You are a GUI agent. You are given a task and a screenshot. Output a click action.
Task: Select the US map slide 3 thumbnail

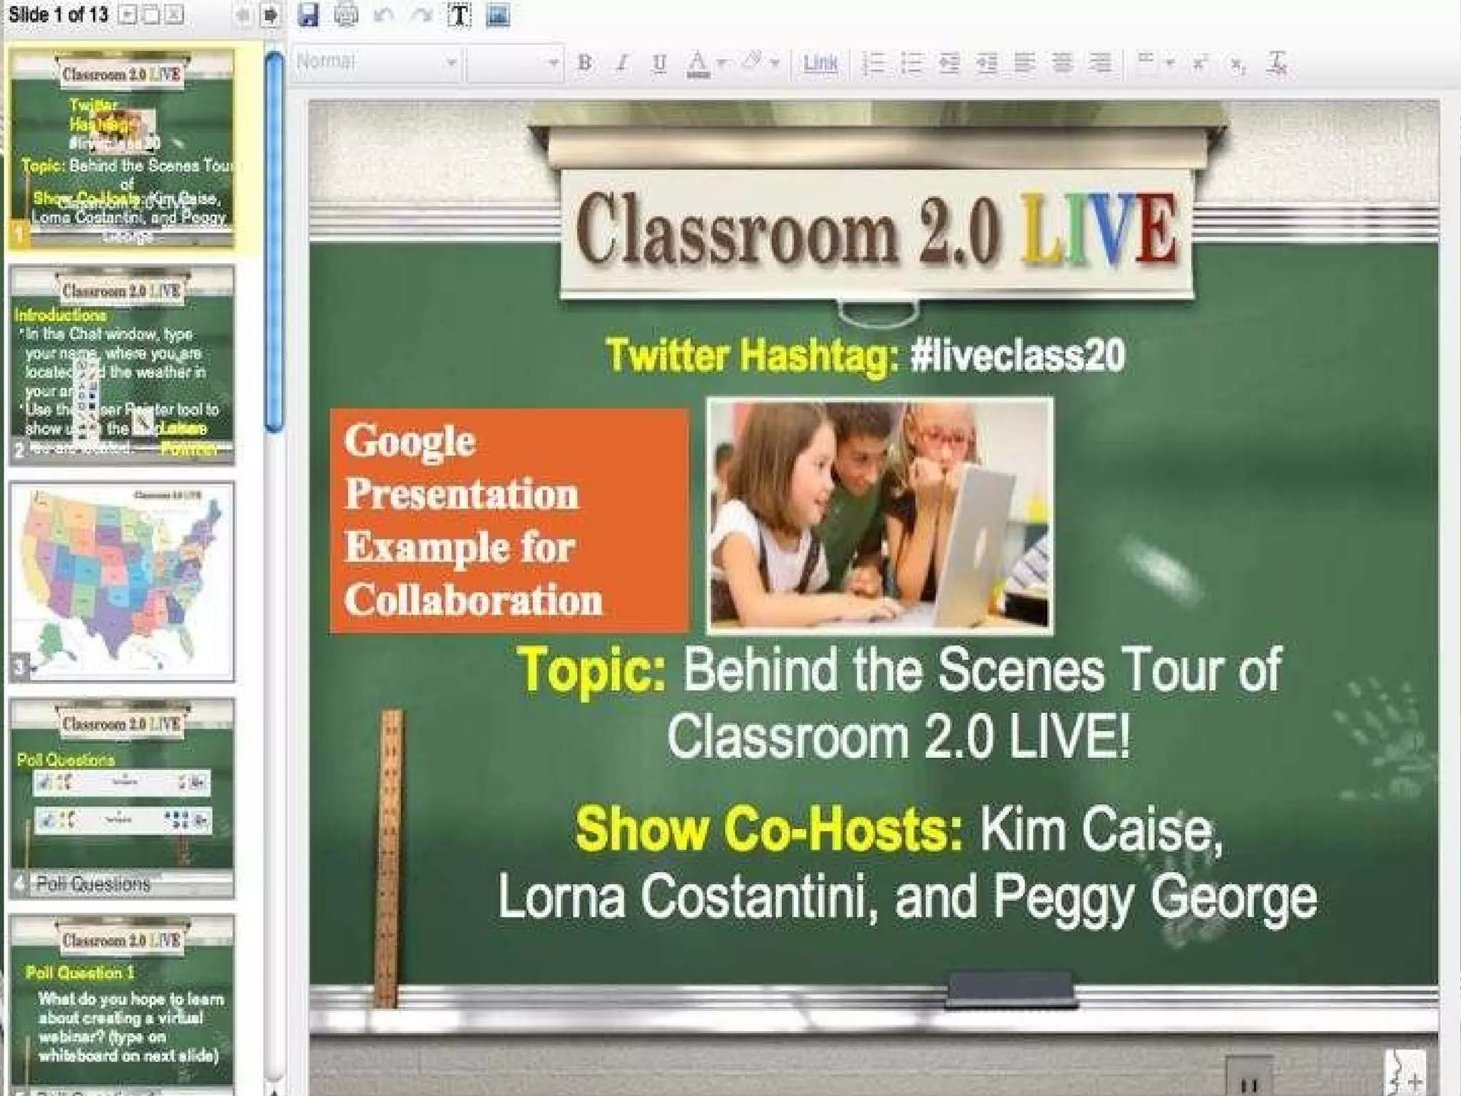click(121, 582)
